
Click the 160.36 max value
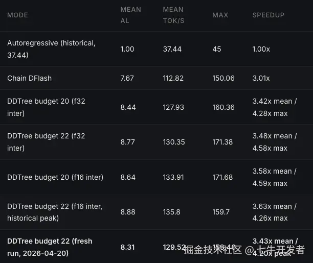(x=223, y=107)
